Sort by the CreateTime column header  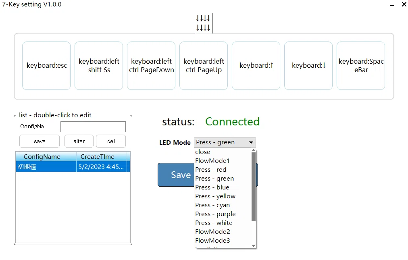(x=102, y=157)
